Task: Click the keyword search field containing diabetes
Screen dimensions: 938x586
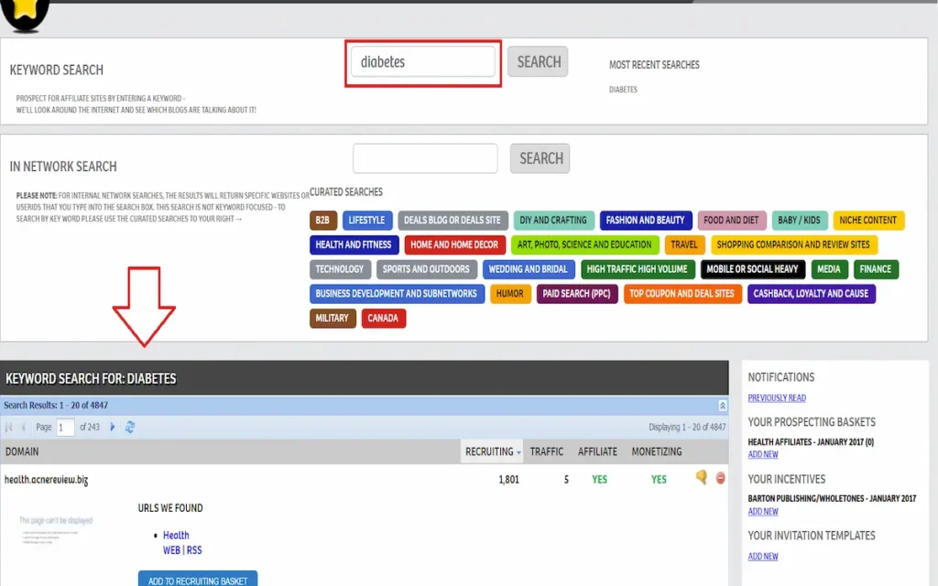Action: [423, 61]
